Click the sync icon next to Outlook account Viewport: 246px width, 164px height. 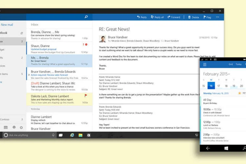click(22, 33)
